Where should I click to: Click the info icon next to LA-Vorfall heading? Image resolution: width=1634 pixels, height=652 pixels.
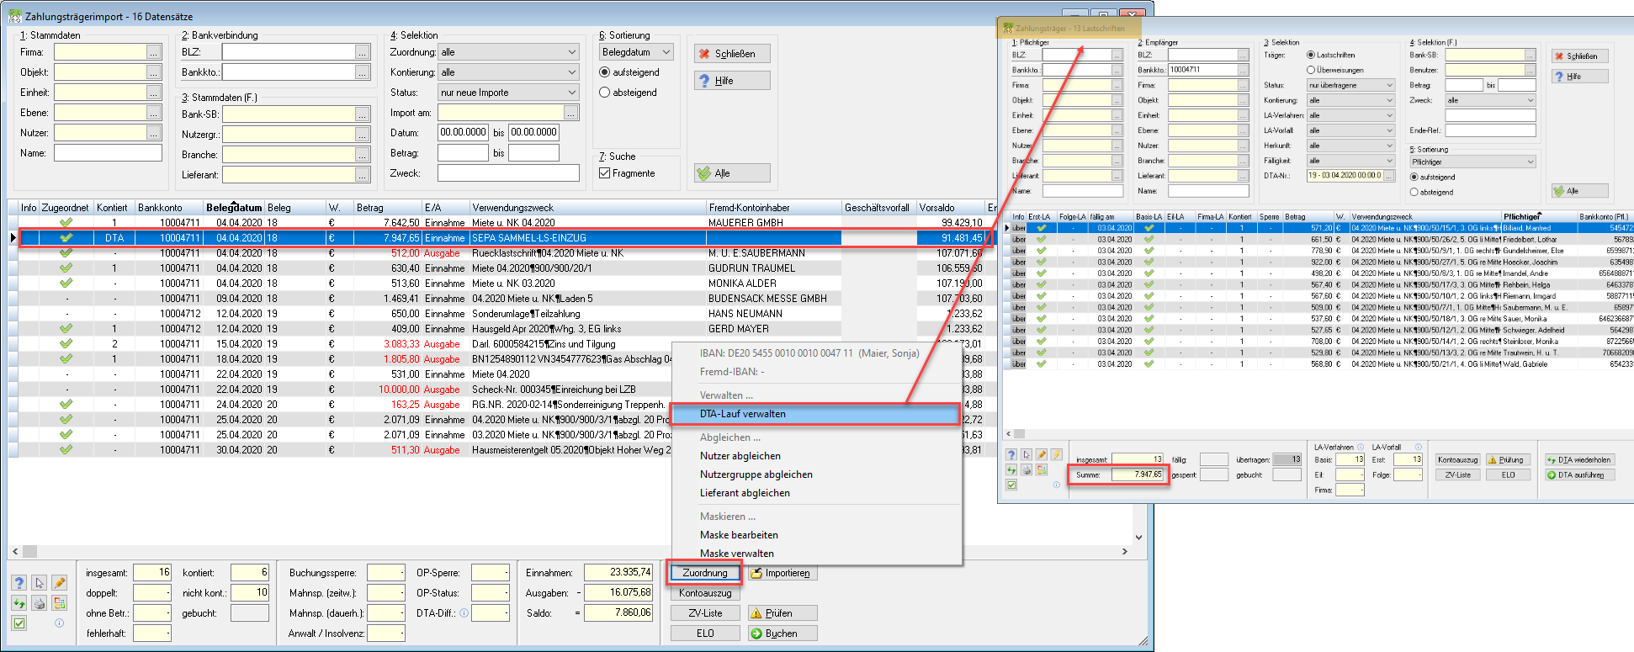[x=1418, y=447]
